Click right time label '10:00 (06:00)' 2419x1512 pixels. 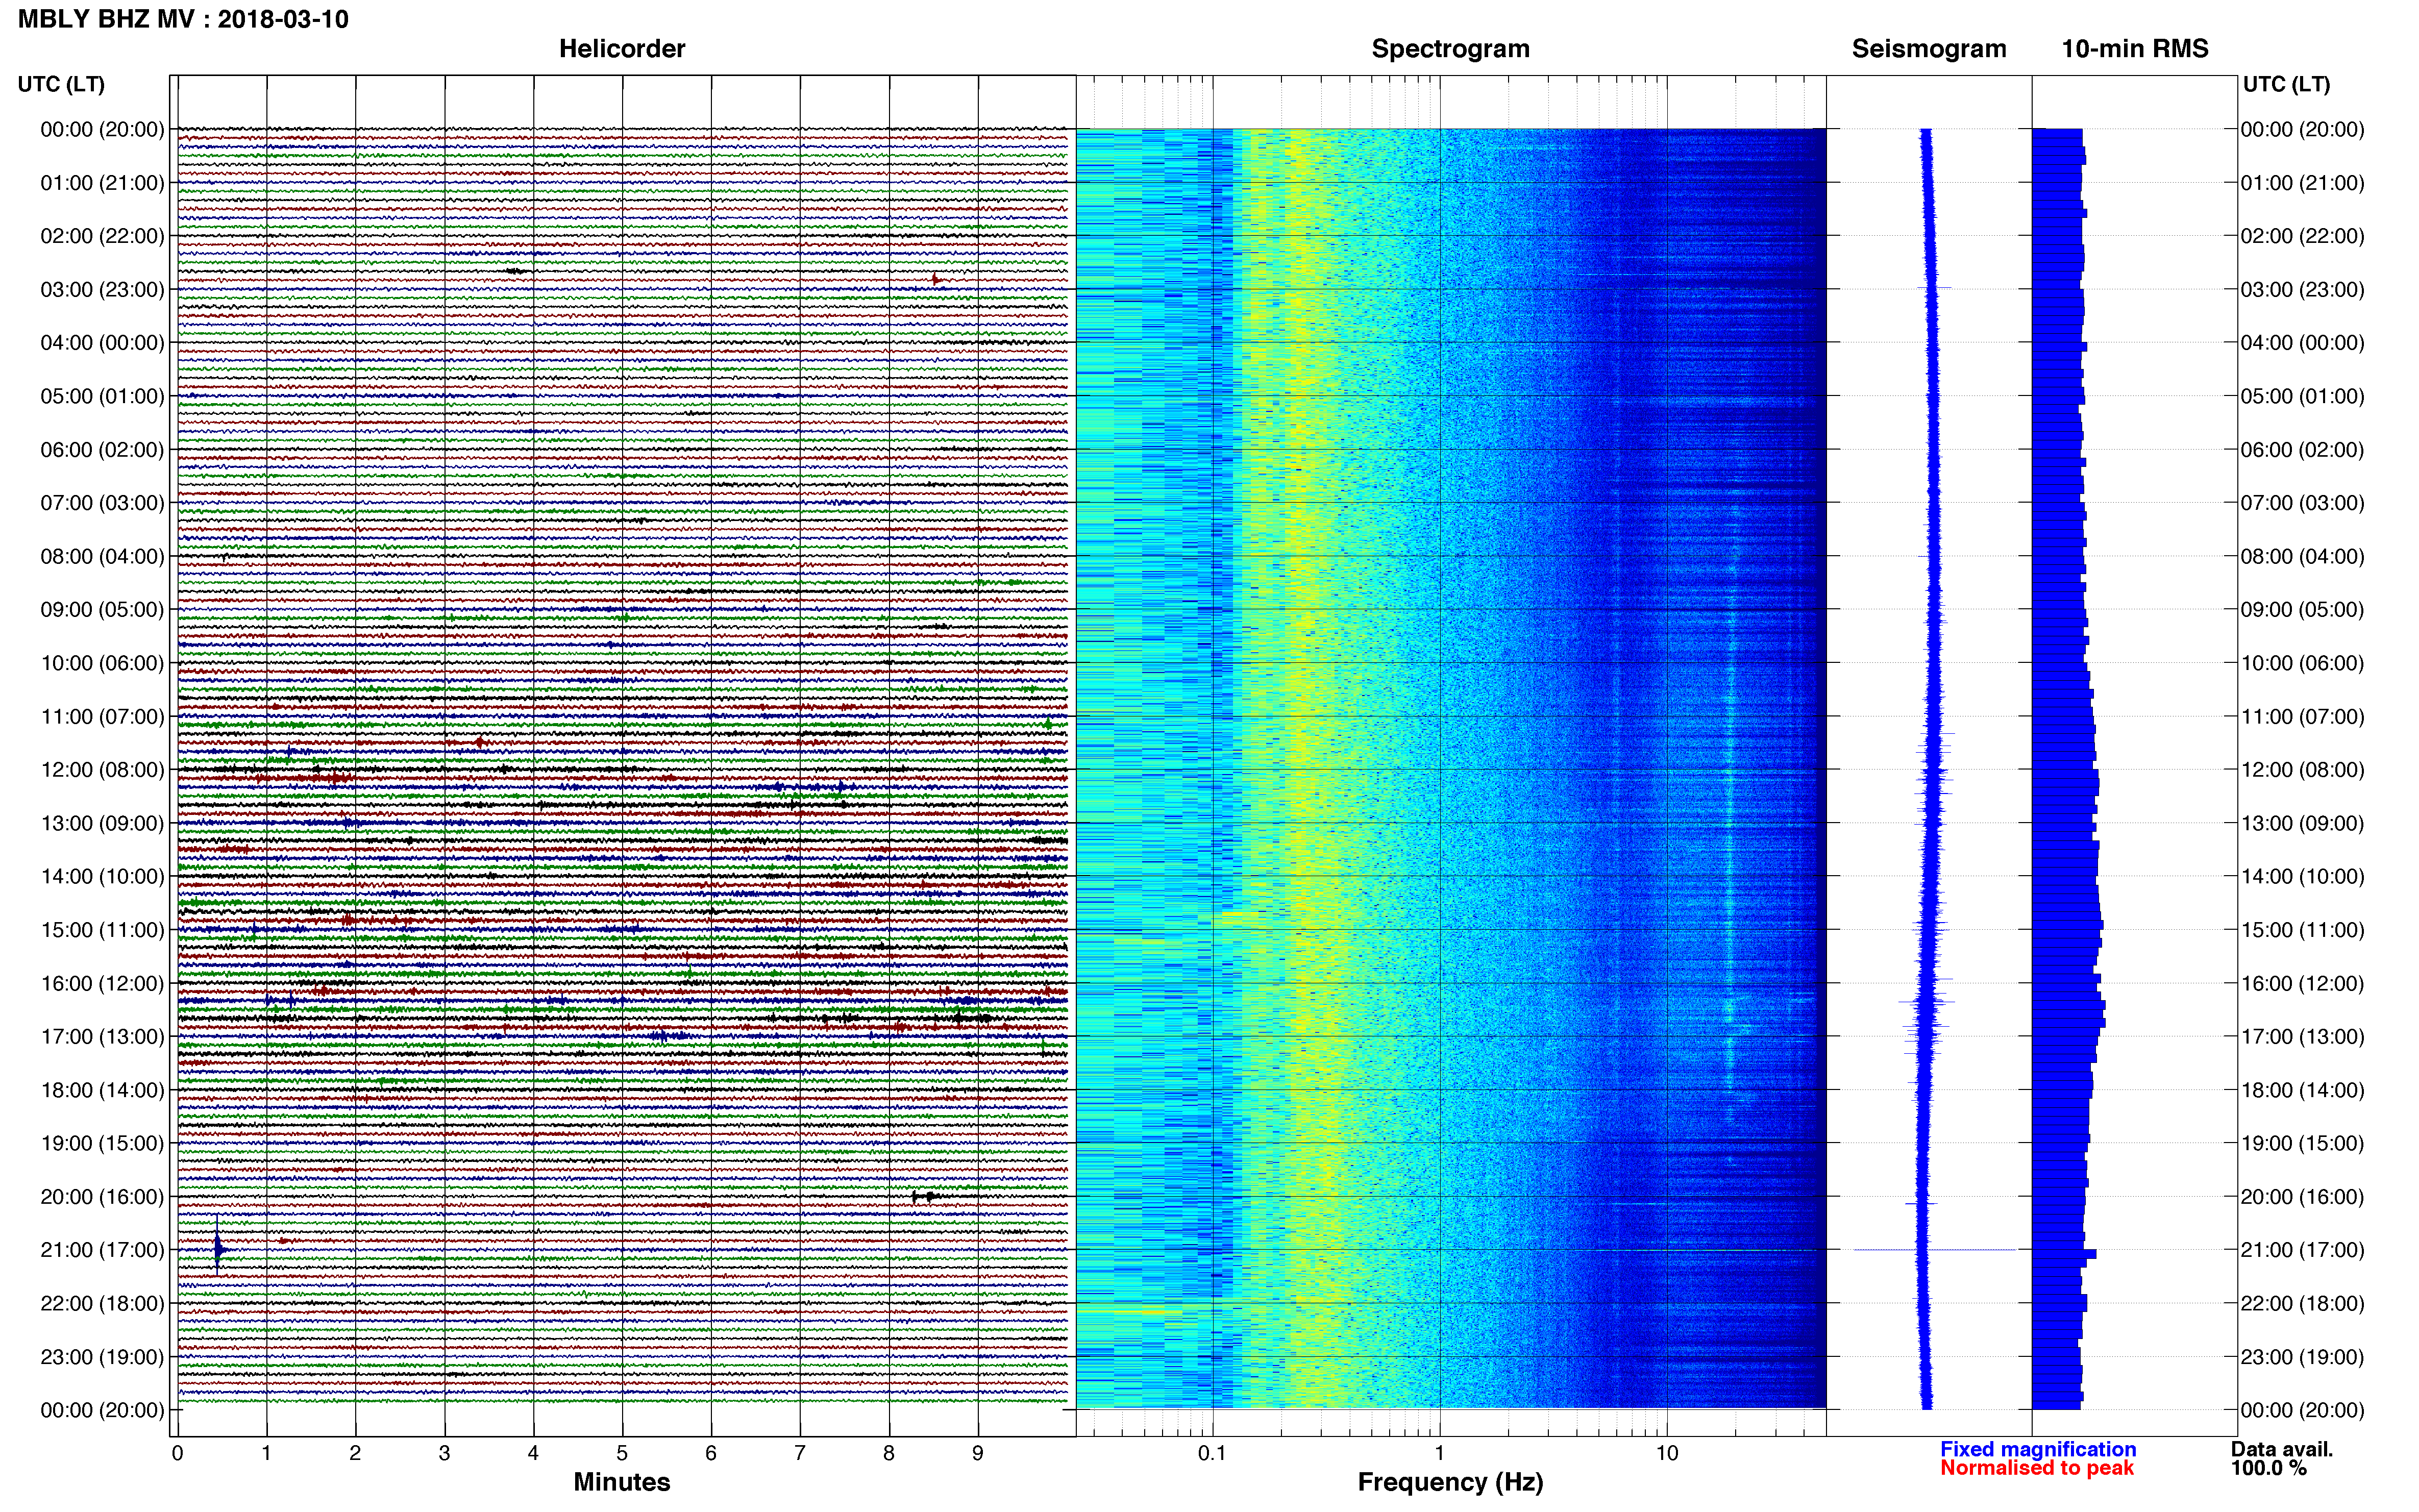tap(2302, 663)
